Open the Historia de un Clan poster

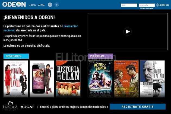click(x=68, y=79)
